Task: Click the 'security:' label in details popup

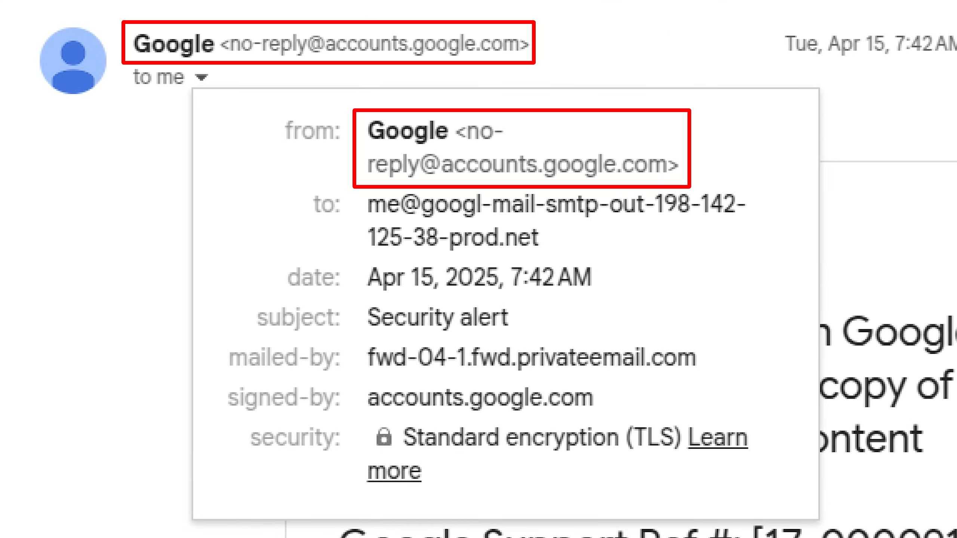Action: [295, 437]
